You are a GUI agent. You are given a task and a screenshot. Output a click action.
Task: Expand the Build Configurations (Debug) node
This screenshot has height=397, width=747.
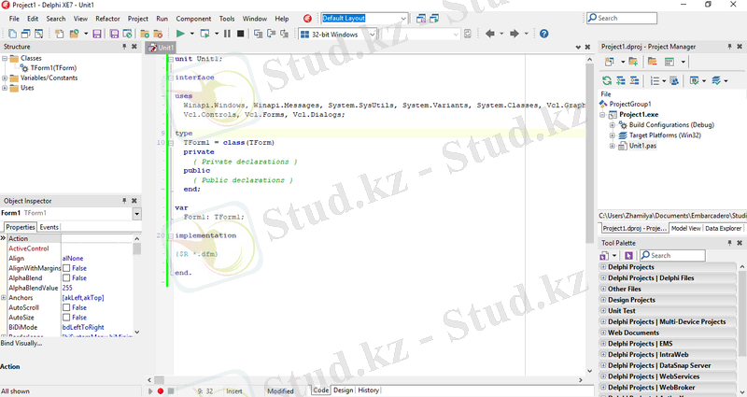[x=613, y=124]
